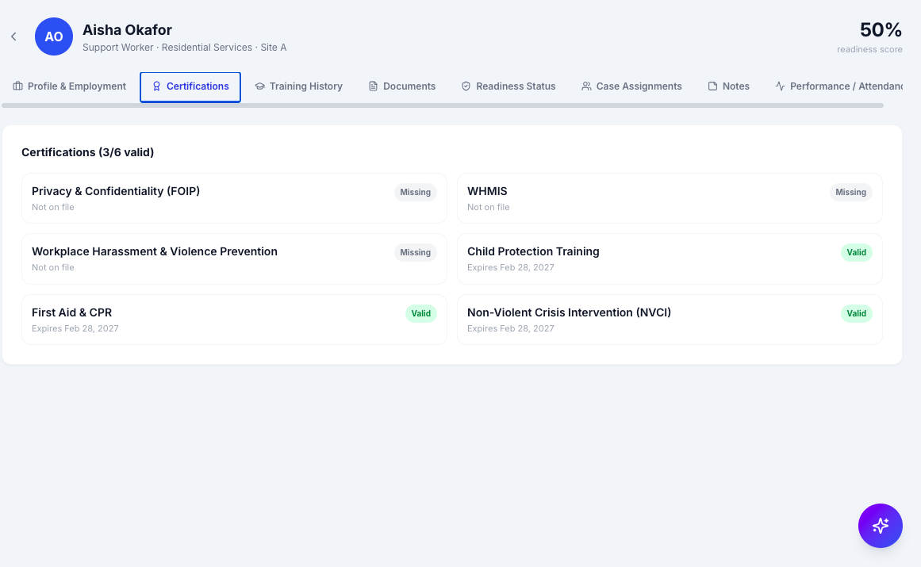Click the AO avatar circle
Viewport: 921px width, 567px height.
(x=53, y=36)
